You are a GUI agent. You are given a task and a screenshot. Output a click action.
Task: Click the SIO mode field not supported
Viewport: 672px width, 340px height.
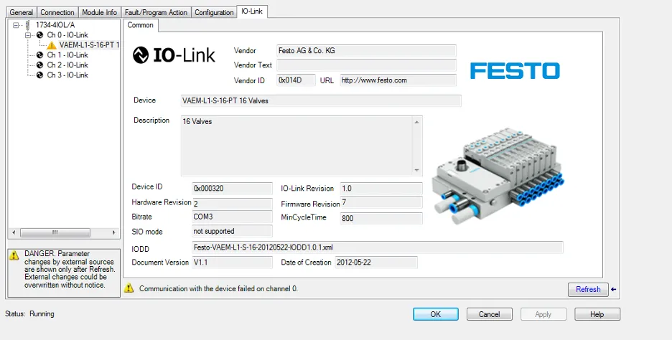[232, 231]
